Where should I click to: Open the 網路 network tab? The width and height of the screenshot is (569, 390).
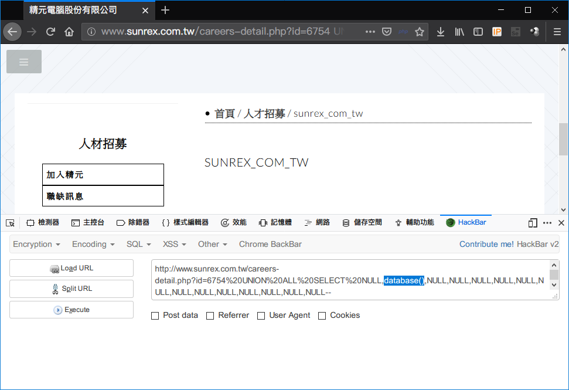coord(317,223)
